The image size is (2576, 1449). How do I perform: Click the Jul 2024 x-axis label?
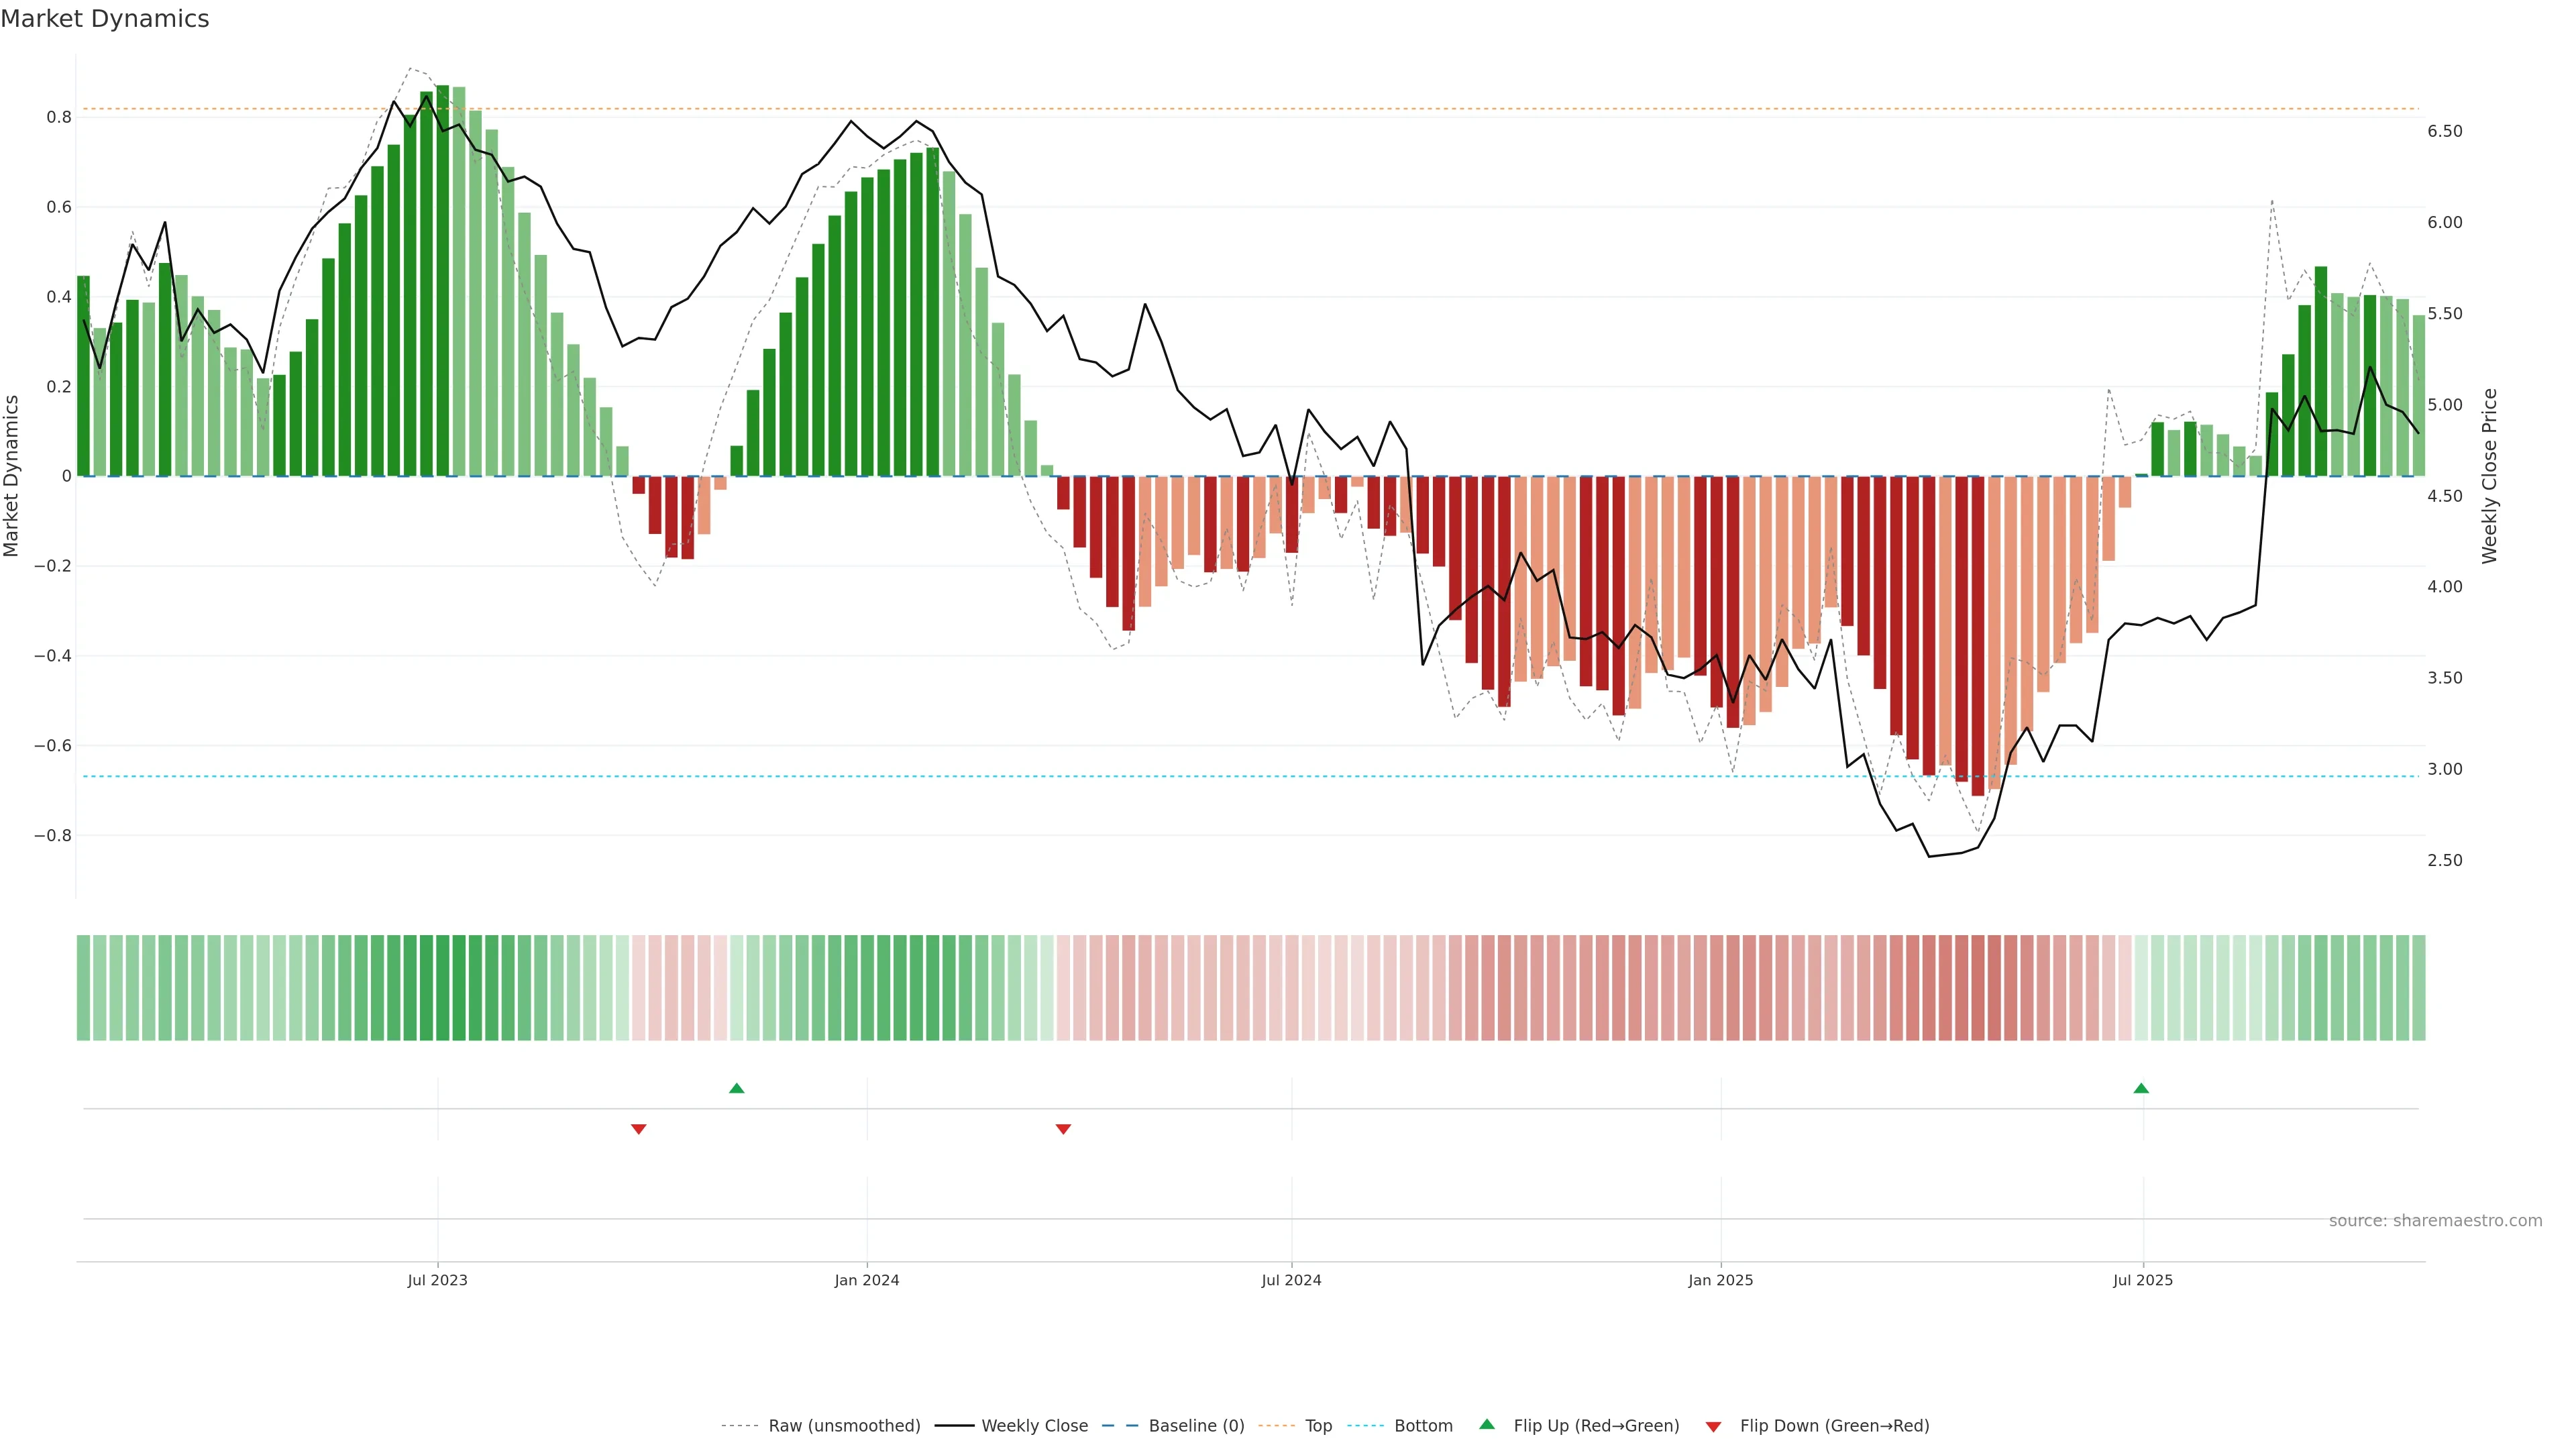click(x=1291, y=1280)
